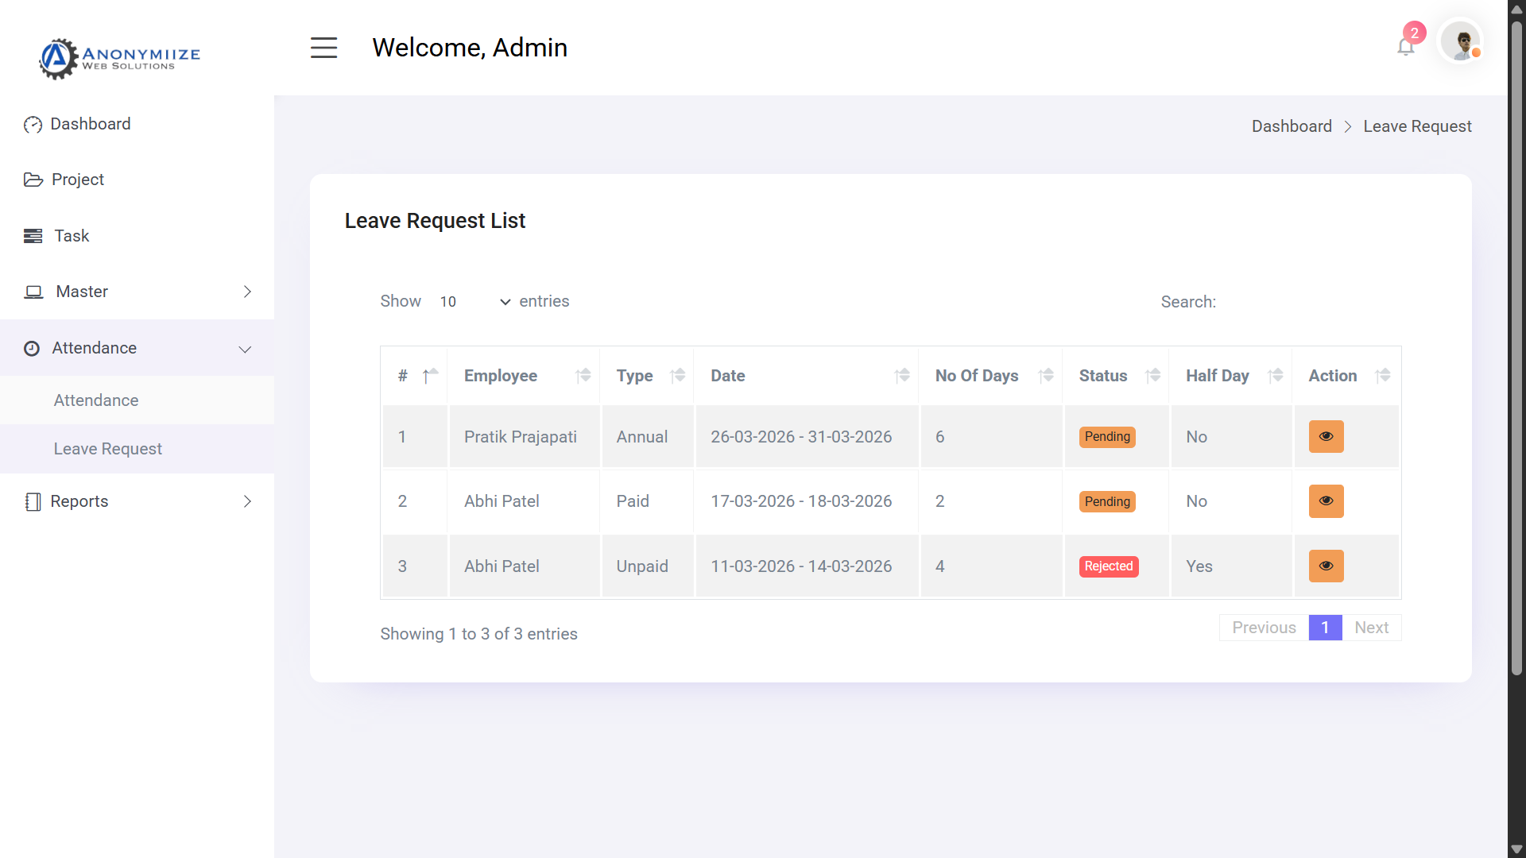The height and width of the screenshot is (858, 1526).
Task: Click the Next pagination button
Action: tap(1371, 628)
